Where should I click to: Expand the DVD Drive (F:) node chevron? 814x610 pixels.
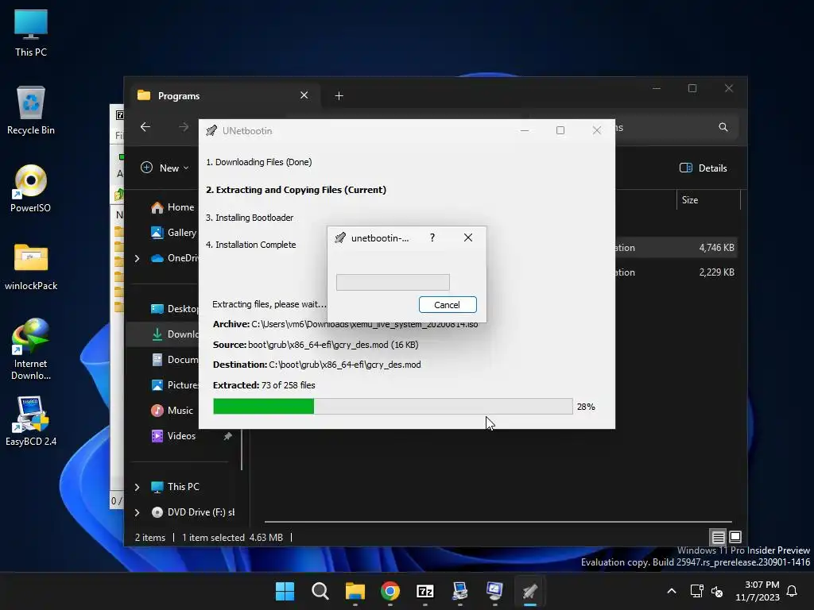pyautogui.click(x=137, y=512)
